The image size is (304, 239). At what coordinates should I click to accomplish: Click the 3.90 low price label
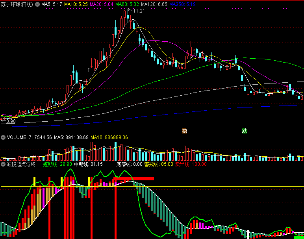tap(11, 121)
